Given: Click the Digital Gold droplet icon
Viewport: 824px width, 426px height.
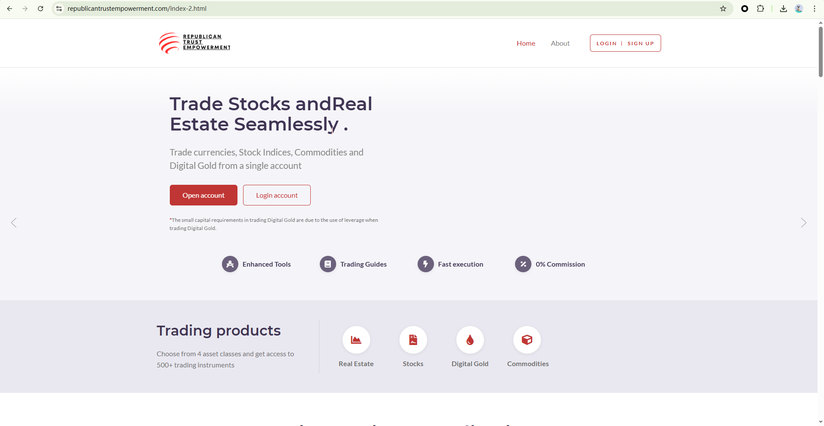Looking at the screenshot, I should (470, 340).
